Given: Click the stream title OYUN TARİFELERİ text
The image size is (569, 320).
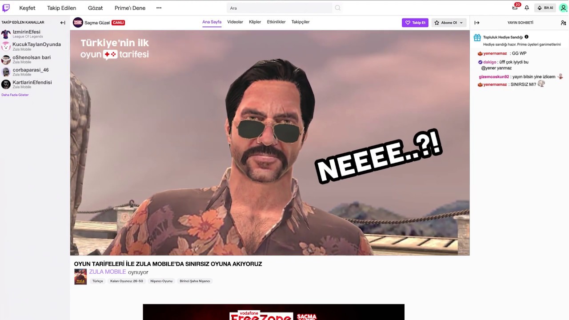Looking at the screenshot, I should [168, 264].
